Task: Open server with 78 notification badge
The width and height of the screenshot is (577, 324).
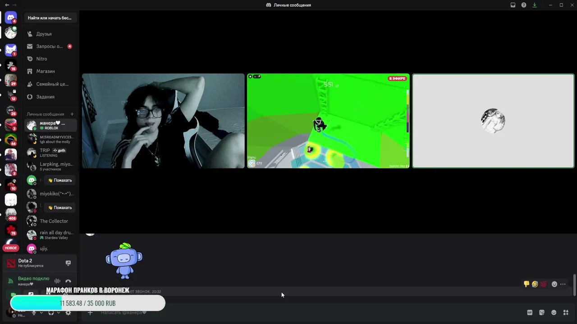Action: [x=11, y=229]
